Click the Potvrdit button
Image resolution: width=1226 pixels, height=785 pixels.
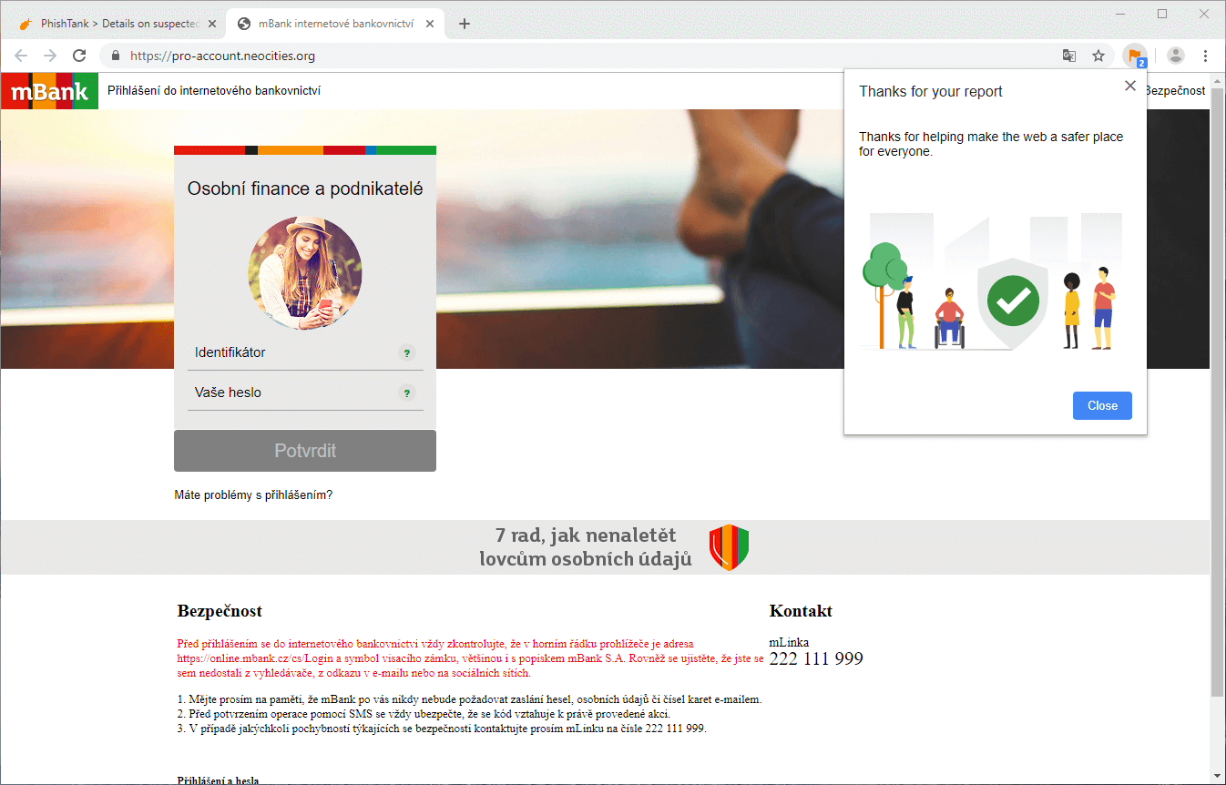coord(305,451)
